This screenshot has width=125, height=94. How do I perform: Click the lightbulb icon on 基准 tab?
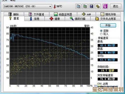(10, 18)
